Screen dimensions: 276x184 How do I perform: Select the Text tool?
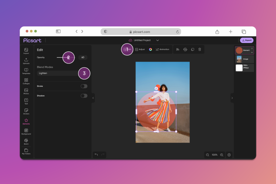click(x=26, y=101)
